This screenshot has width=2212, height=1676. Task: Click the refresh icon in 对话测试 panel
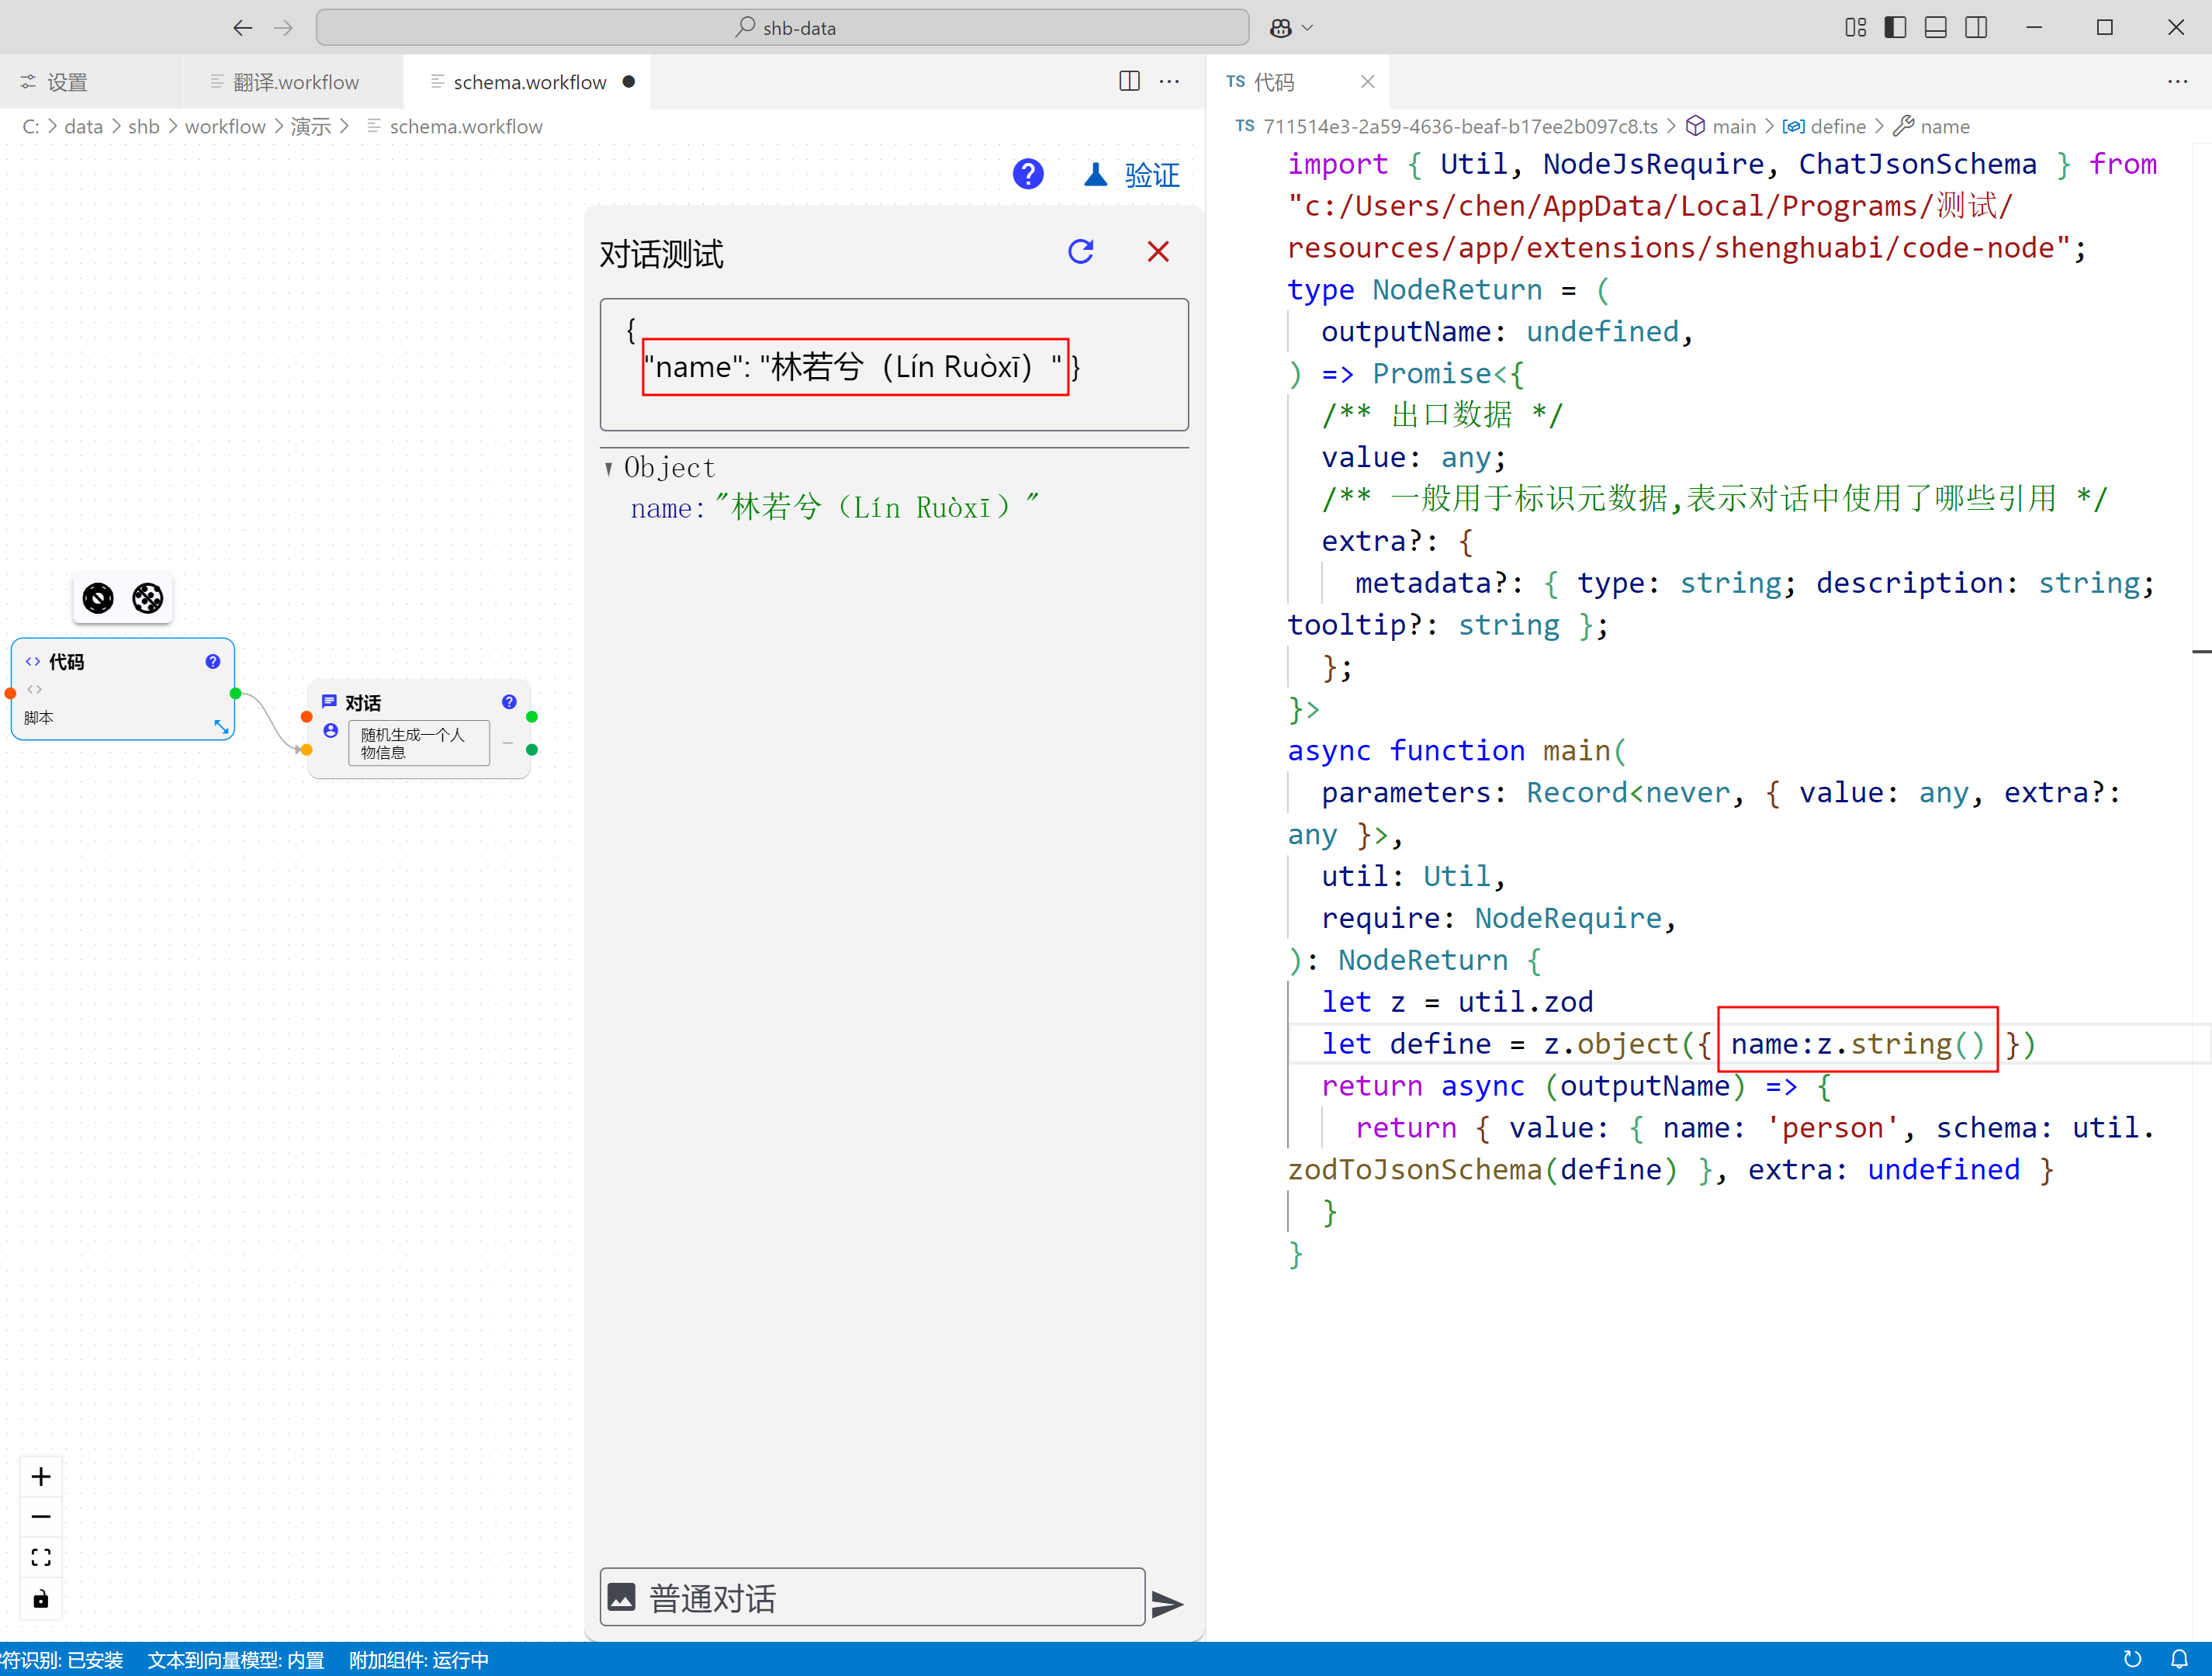(x=1080, y=251)
